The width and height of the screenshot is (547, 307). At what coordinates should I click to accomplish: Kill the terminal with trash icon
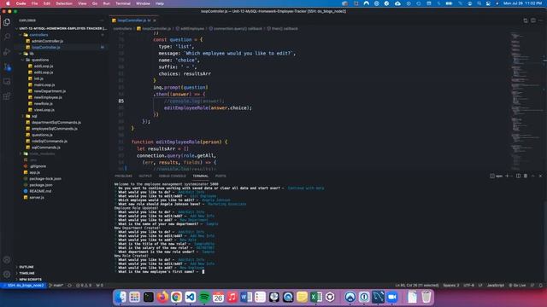(526, 177)
